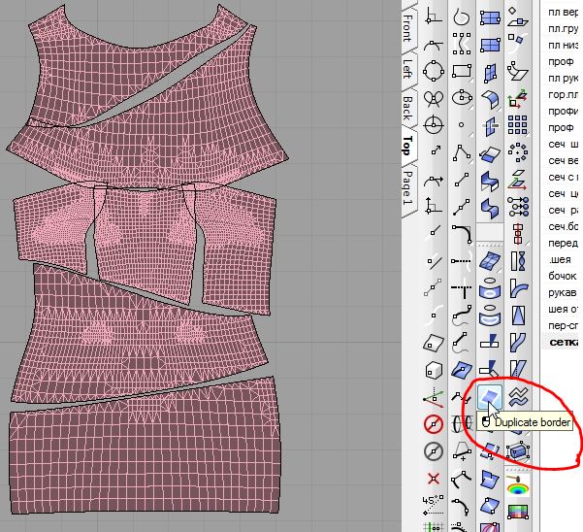This screenshot has height=532, width=583.
Task: Select the cage edit box icon
Action: pos(519,451)
